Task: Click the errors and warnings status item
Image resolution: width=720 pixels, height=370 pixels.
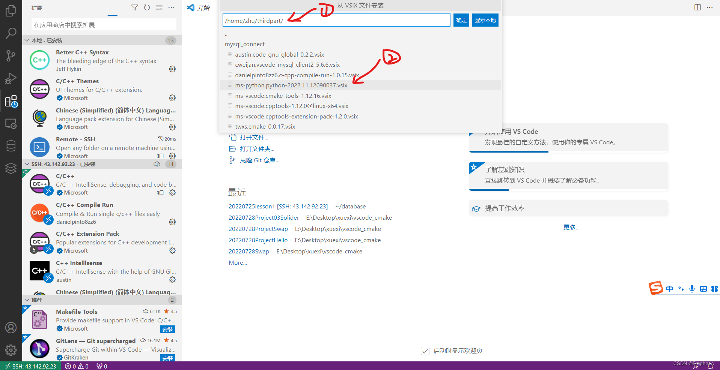Action: tap(77, 366)
